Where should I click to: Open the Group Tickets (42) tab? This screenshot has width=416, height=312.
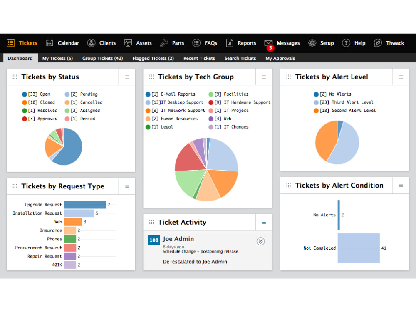pyautogui.click(x=103, y=58)
